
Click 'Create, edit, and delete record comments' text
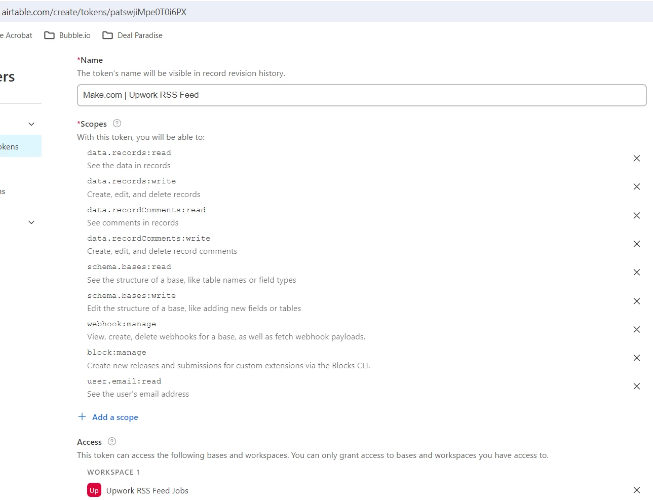162,251
